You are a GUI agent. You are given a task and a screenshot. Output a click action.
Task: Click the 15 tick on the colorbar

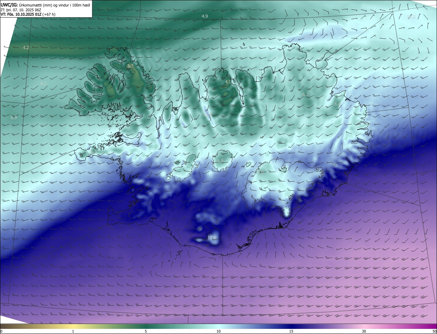tap(291, 331)
